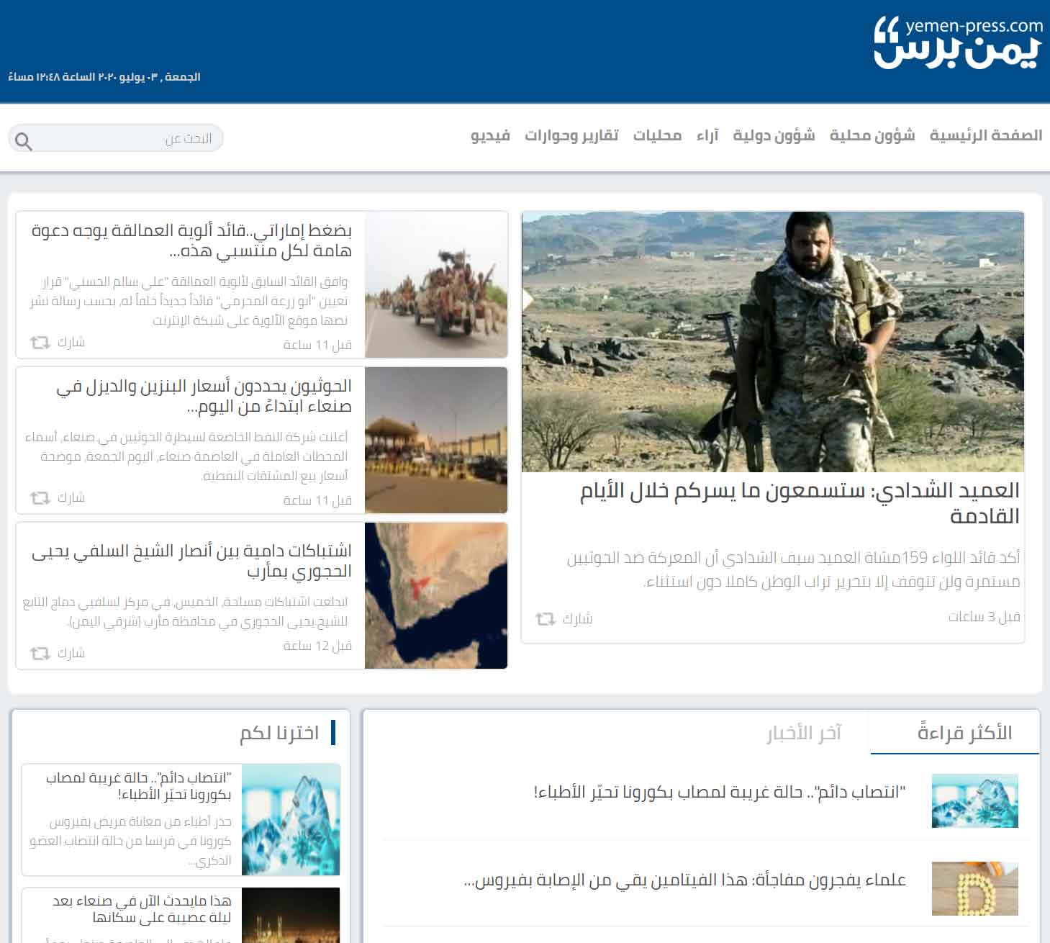Click military convoy thumbnail
The width and height of the screenshot is (1050, 943).
(436, 285)
